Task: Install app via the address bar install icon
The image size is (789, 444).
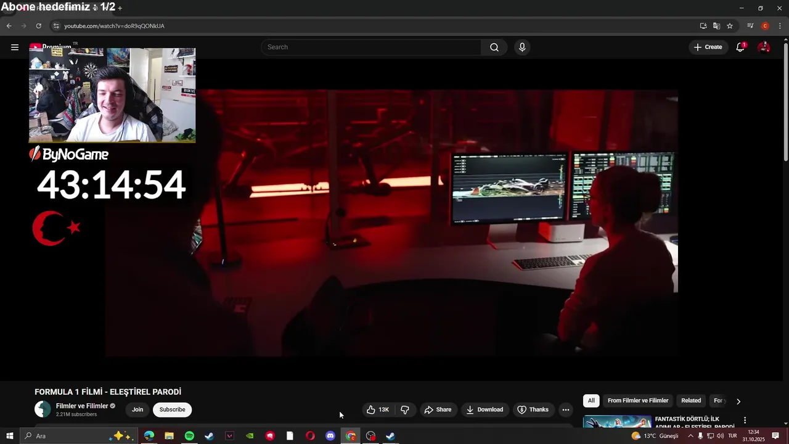Action: [x=703, y=26]
